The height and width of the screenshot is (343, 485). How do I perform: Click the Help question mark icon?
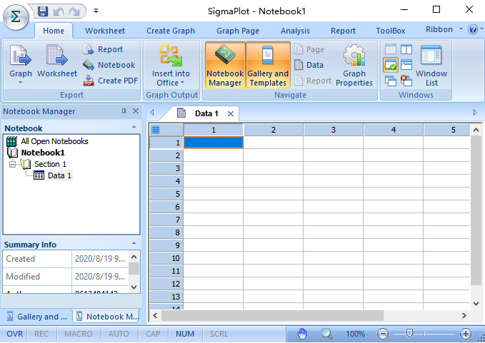(x=472, y=30)
